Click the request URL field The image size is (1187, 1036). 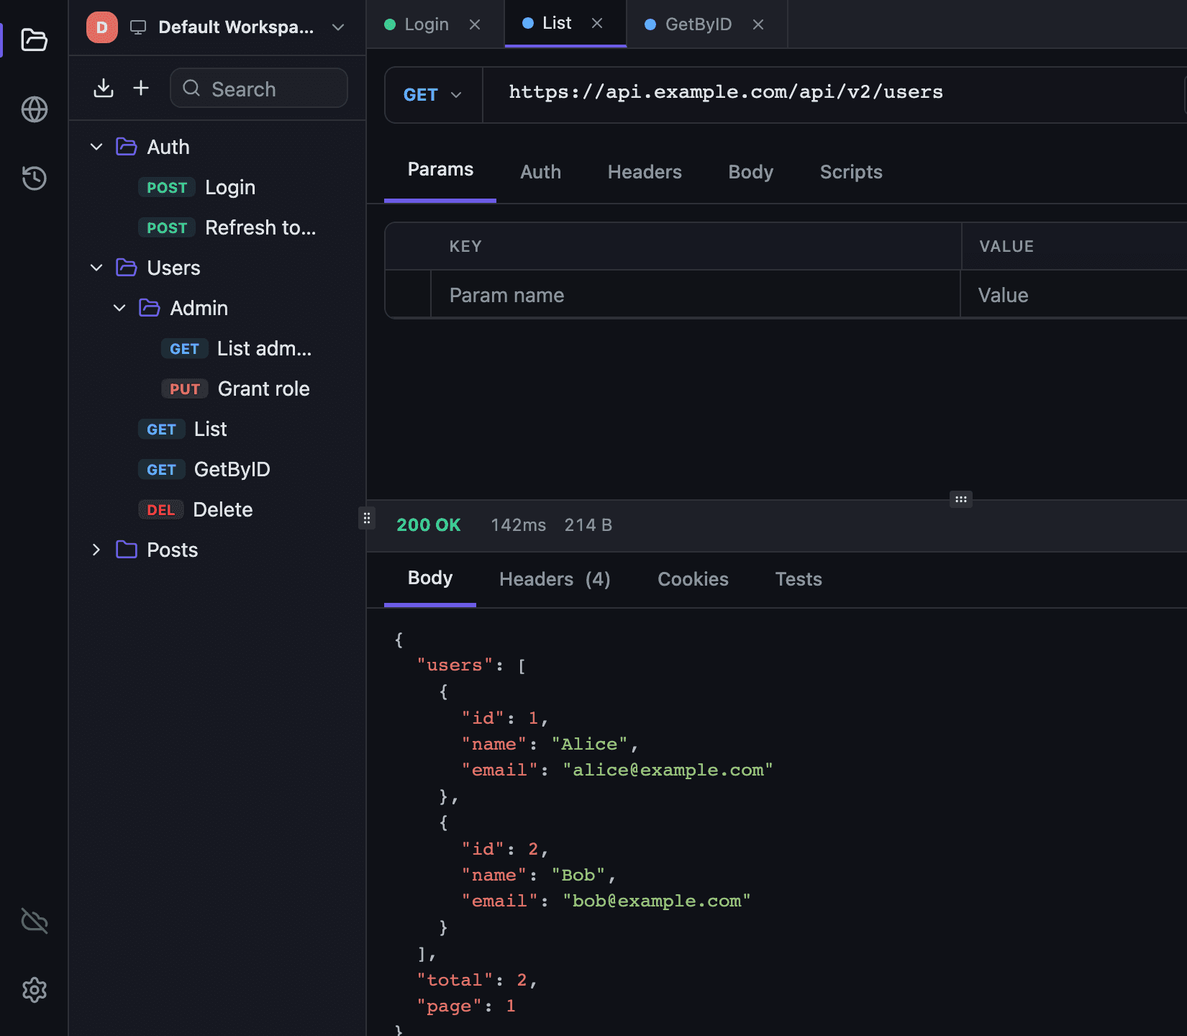[834, 95]
